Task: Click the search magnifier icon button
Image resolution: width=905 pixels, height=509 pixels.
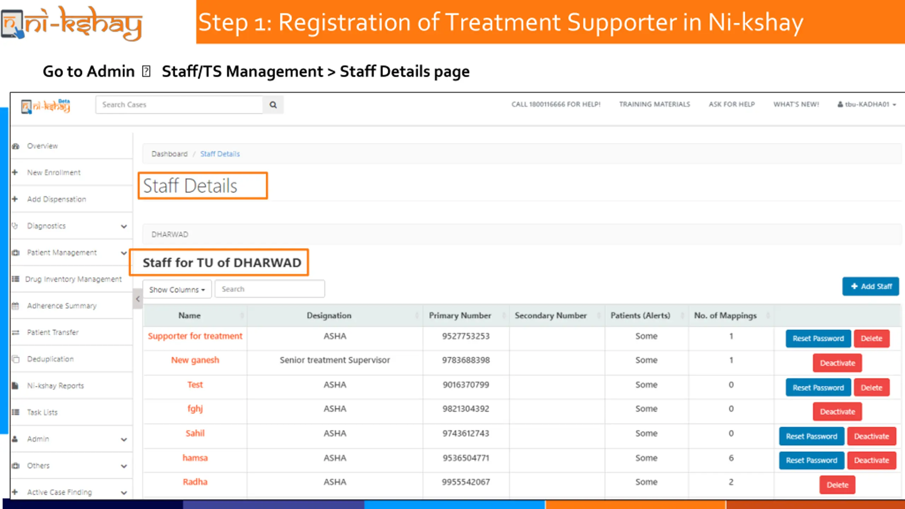Action: click(x=273, y=105)
